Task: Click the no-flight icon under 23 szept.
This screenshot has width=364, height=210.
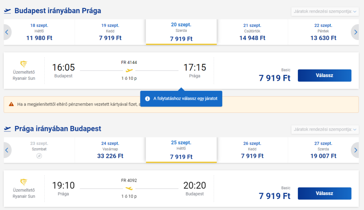Action: tap(39, 156)
